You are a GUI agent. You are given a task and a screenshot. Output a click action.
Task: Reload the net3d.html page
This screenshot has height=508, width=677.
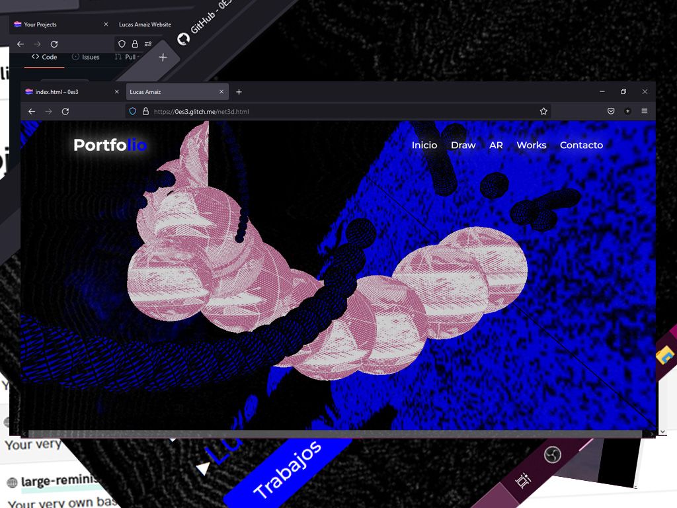65,111
